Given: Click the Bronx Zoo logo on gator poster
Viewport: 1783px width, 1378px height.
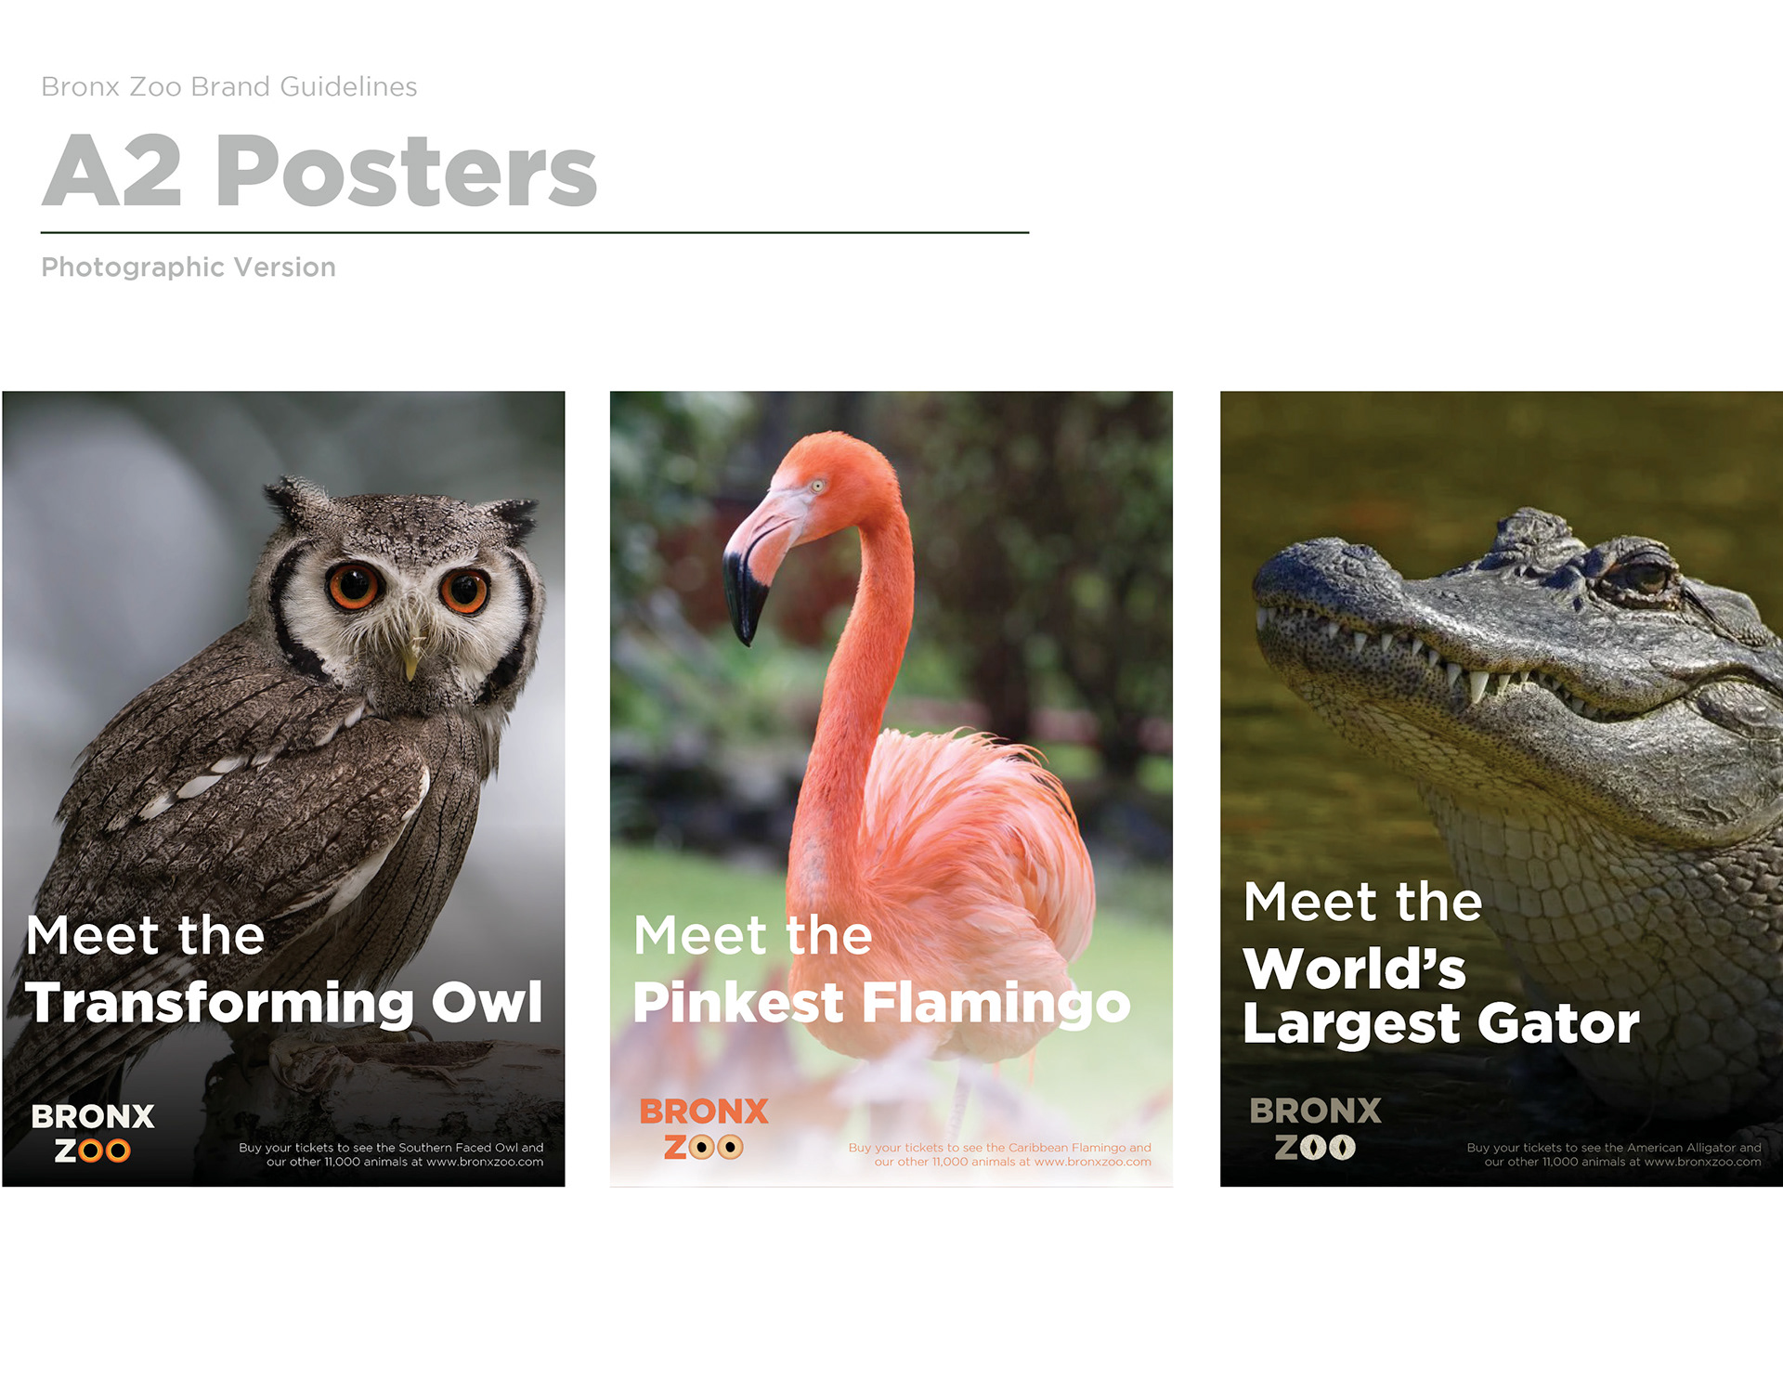Looking at the screenshot, I should point(1315,1128).
